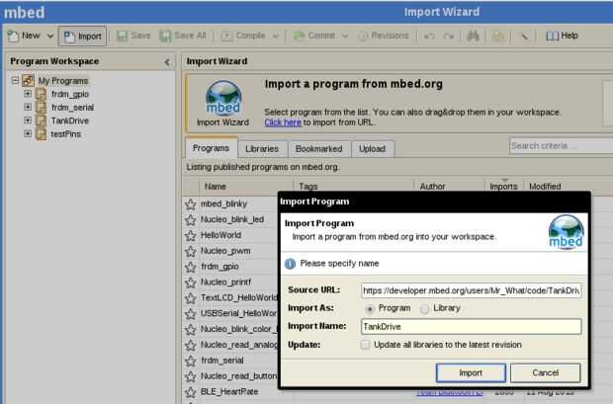Screen dimensions: 613x404
Task: Click the Search criteria field
Action: click(x=561, y=146)
